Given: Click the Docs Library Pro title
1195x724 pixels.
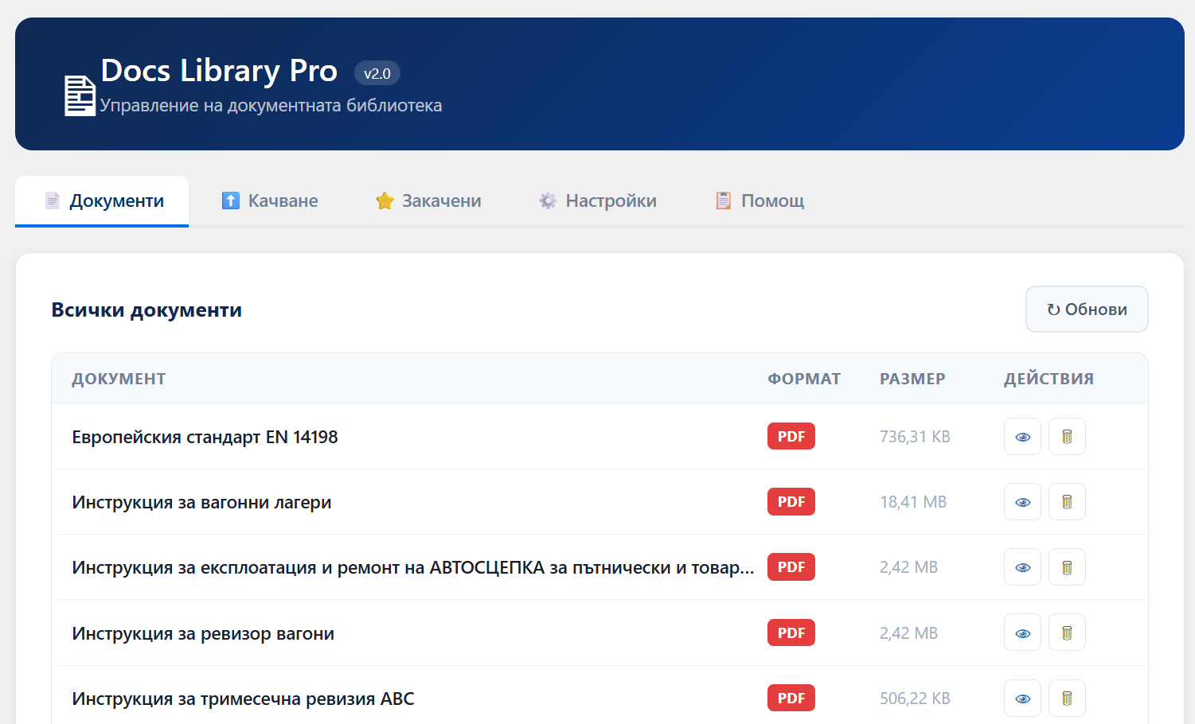Looking at the screenshot, I should point(219,71).
